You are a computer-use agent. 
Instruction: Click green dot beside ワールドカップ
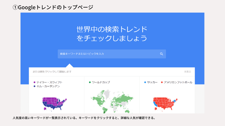point(90,82)
